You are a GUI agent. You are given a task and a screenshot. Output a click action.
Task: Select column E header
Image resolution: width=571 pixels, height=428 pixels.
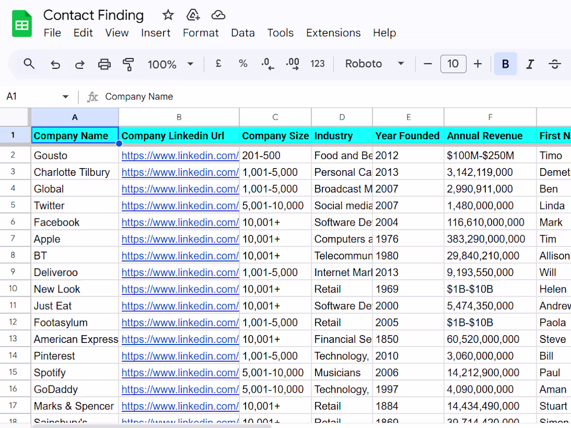click(x=408, y=117)
